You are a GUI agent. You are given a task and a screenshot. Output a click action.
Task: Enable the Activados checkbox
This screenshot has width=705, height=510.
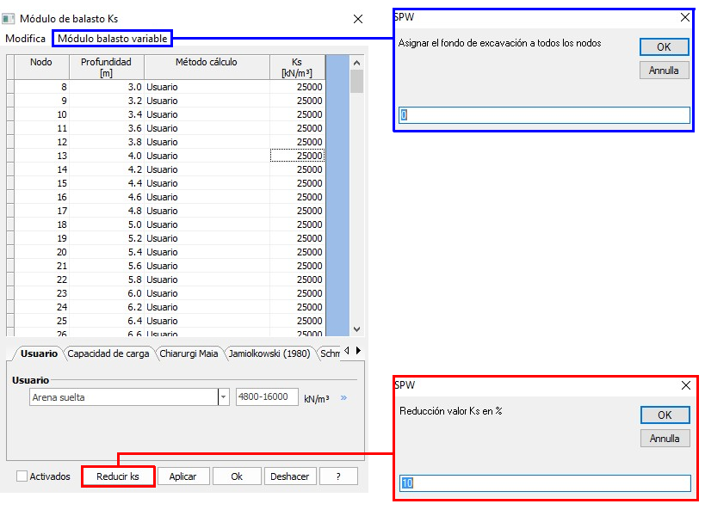(x=22, y=476)
